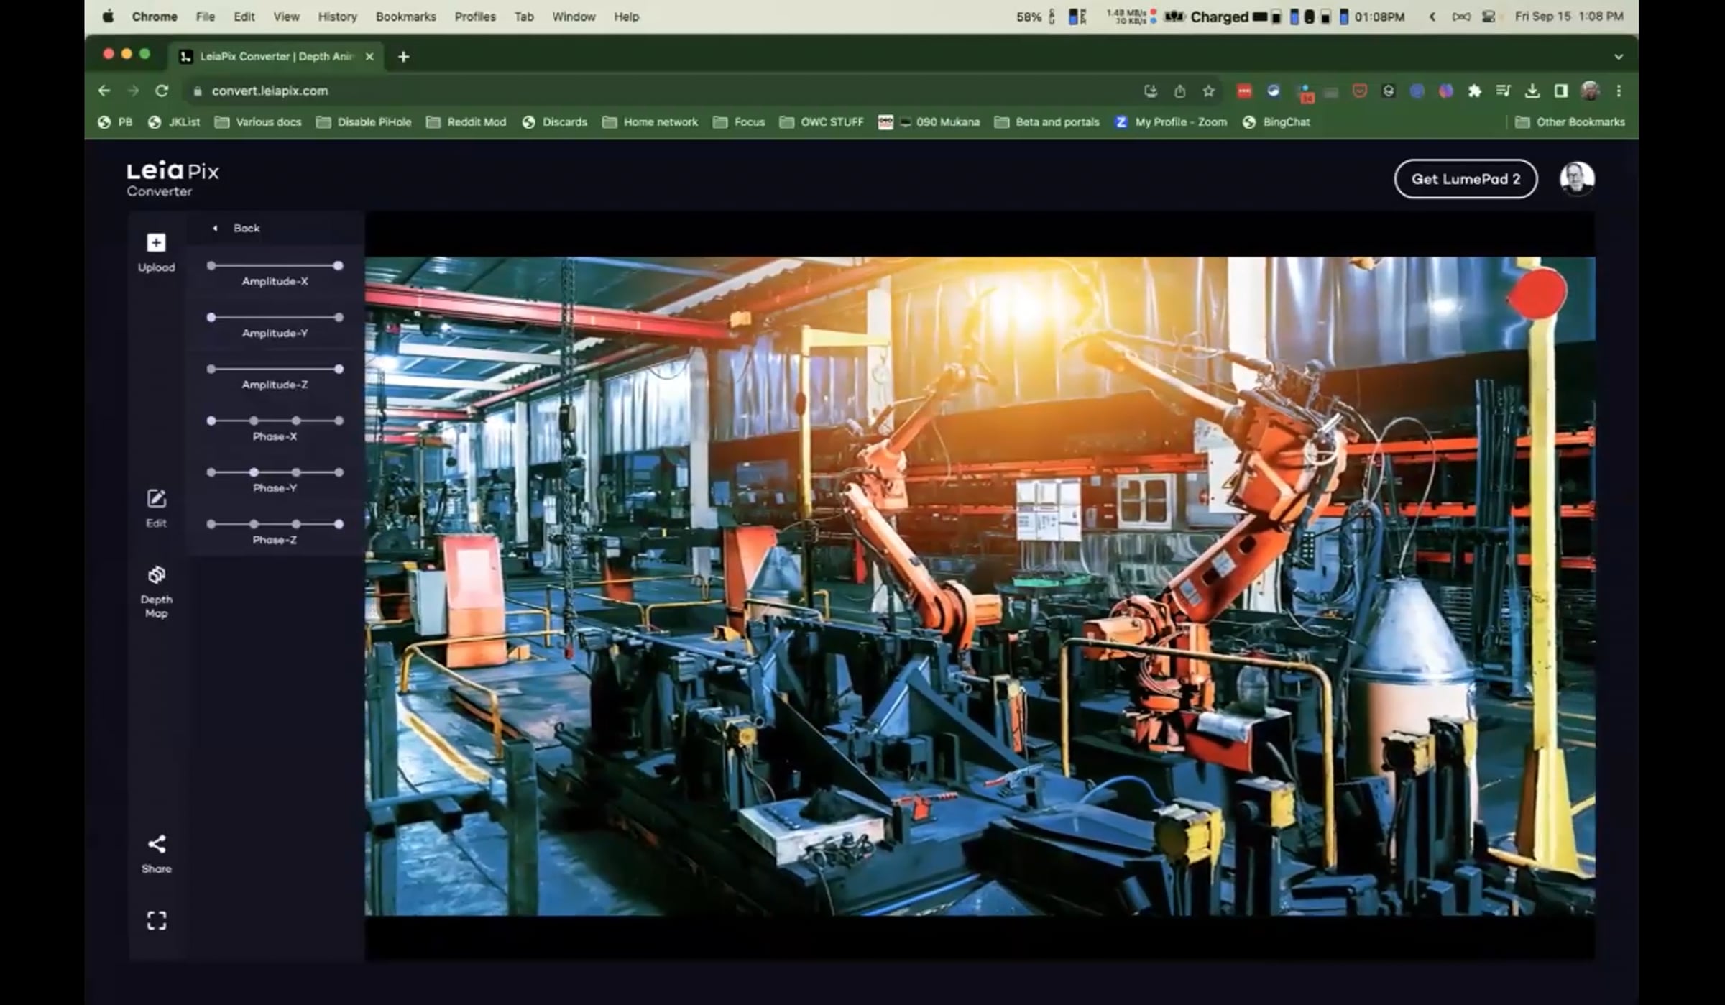Open Chrome three-dot menu
This screenshot has height=1005, width=1725.
point(1619,91)
